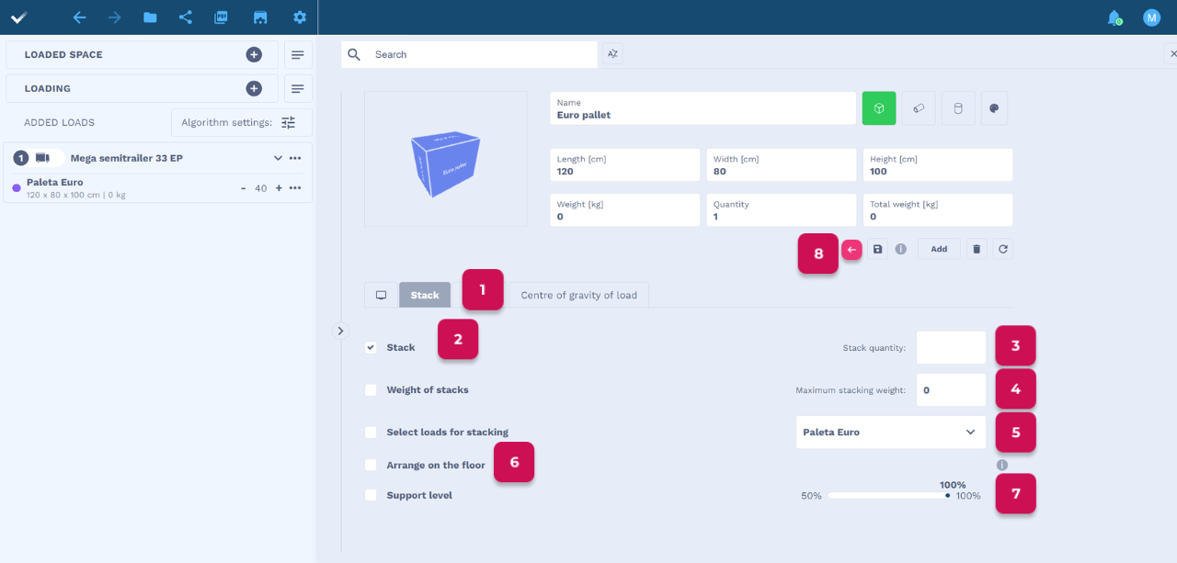Open the Paleta Euro stacking dropdown

[x=889, y=433]
